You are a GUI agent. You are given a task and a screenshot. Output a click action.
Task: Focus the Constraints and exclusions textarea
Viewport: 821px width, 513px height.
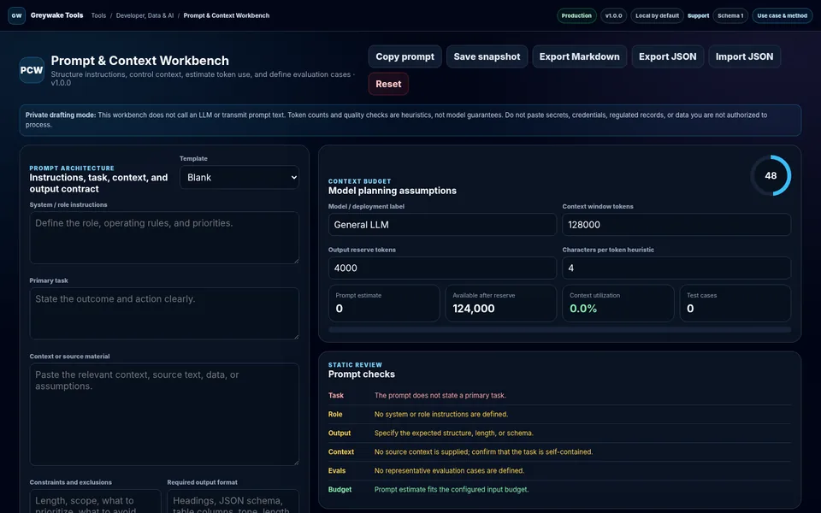coord(95,502)
